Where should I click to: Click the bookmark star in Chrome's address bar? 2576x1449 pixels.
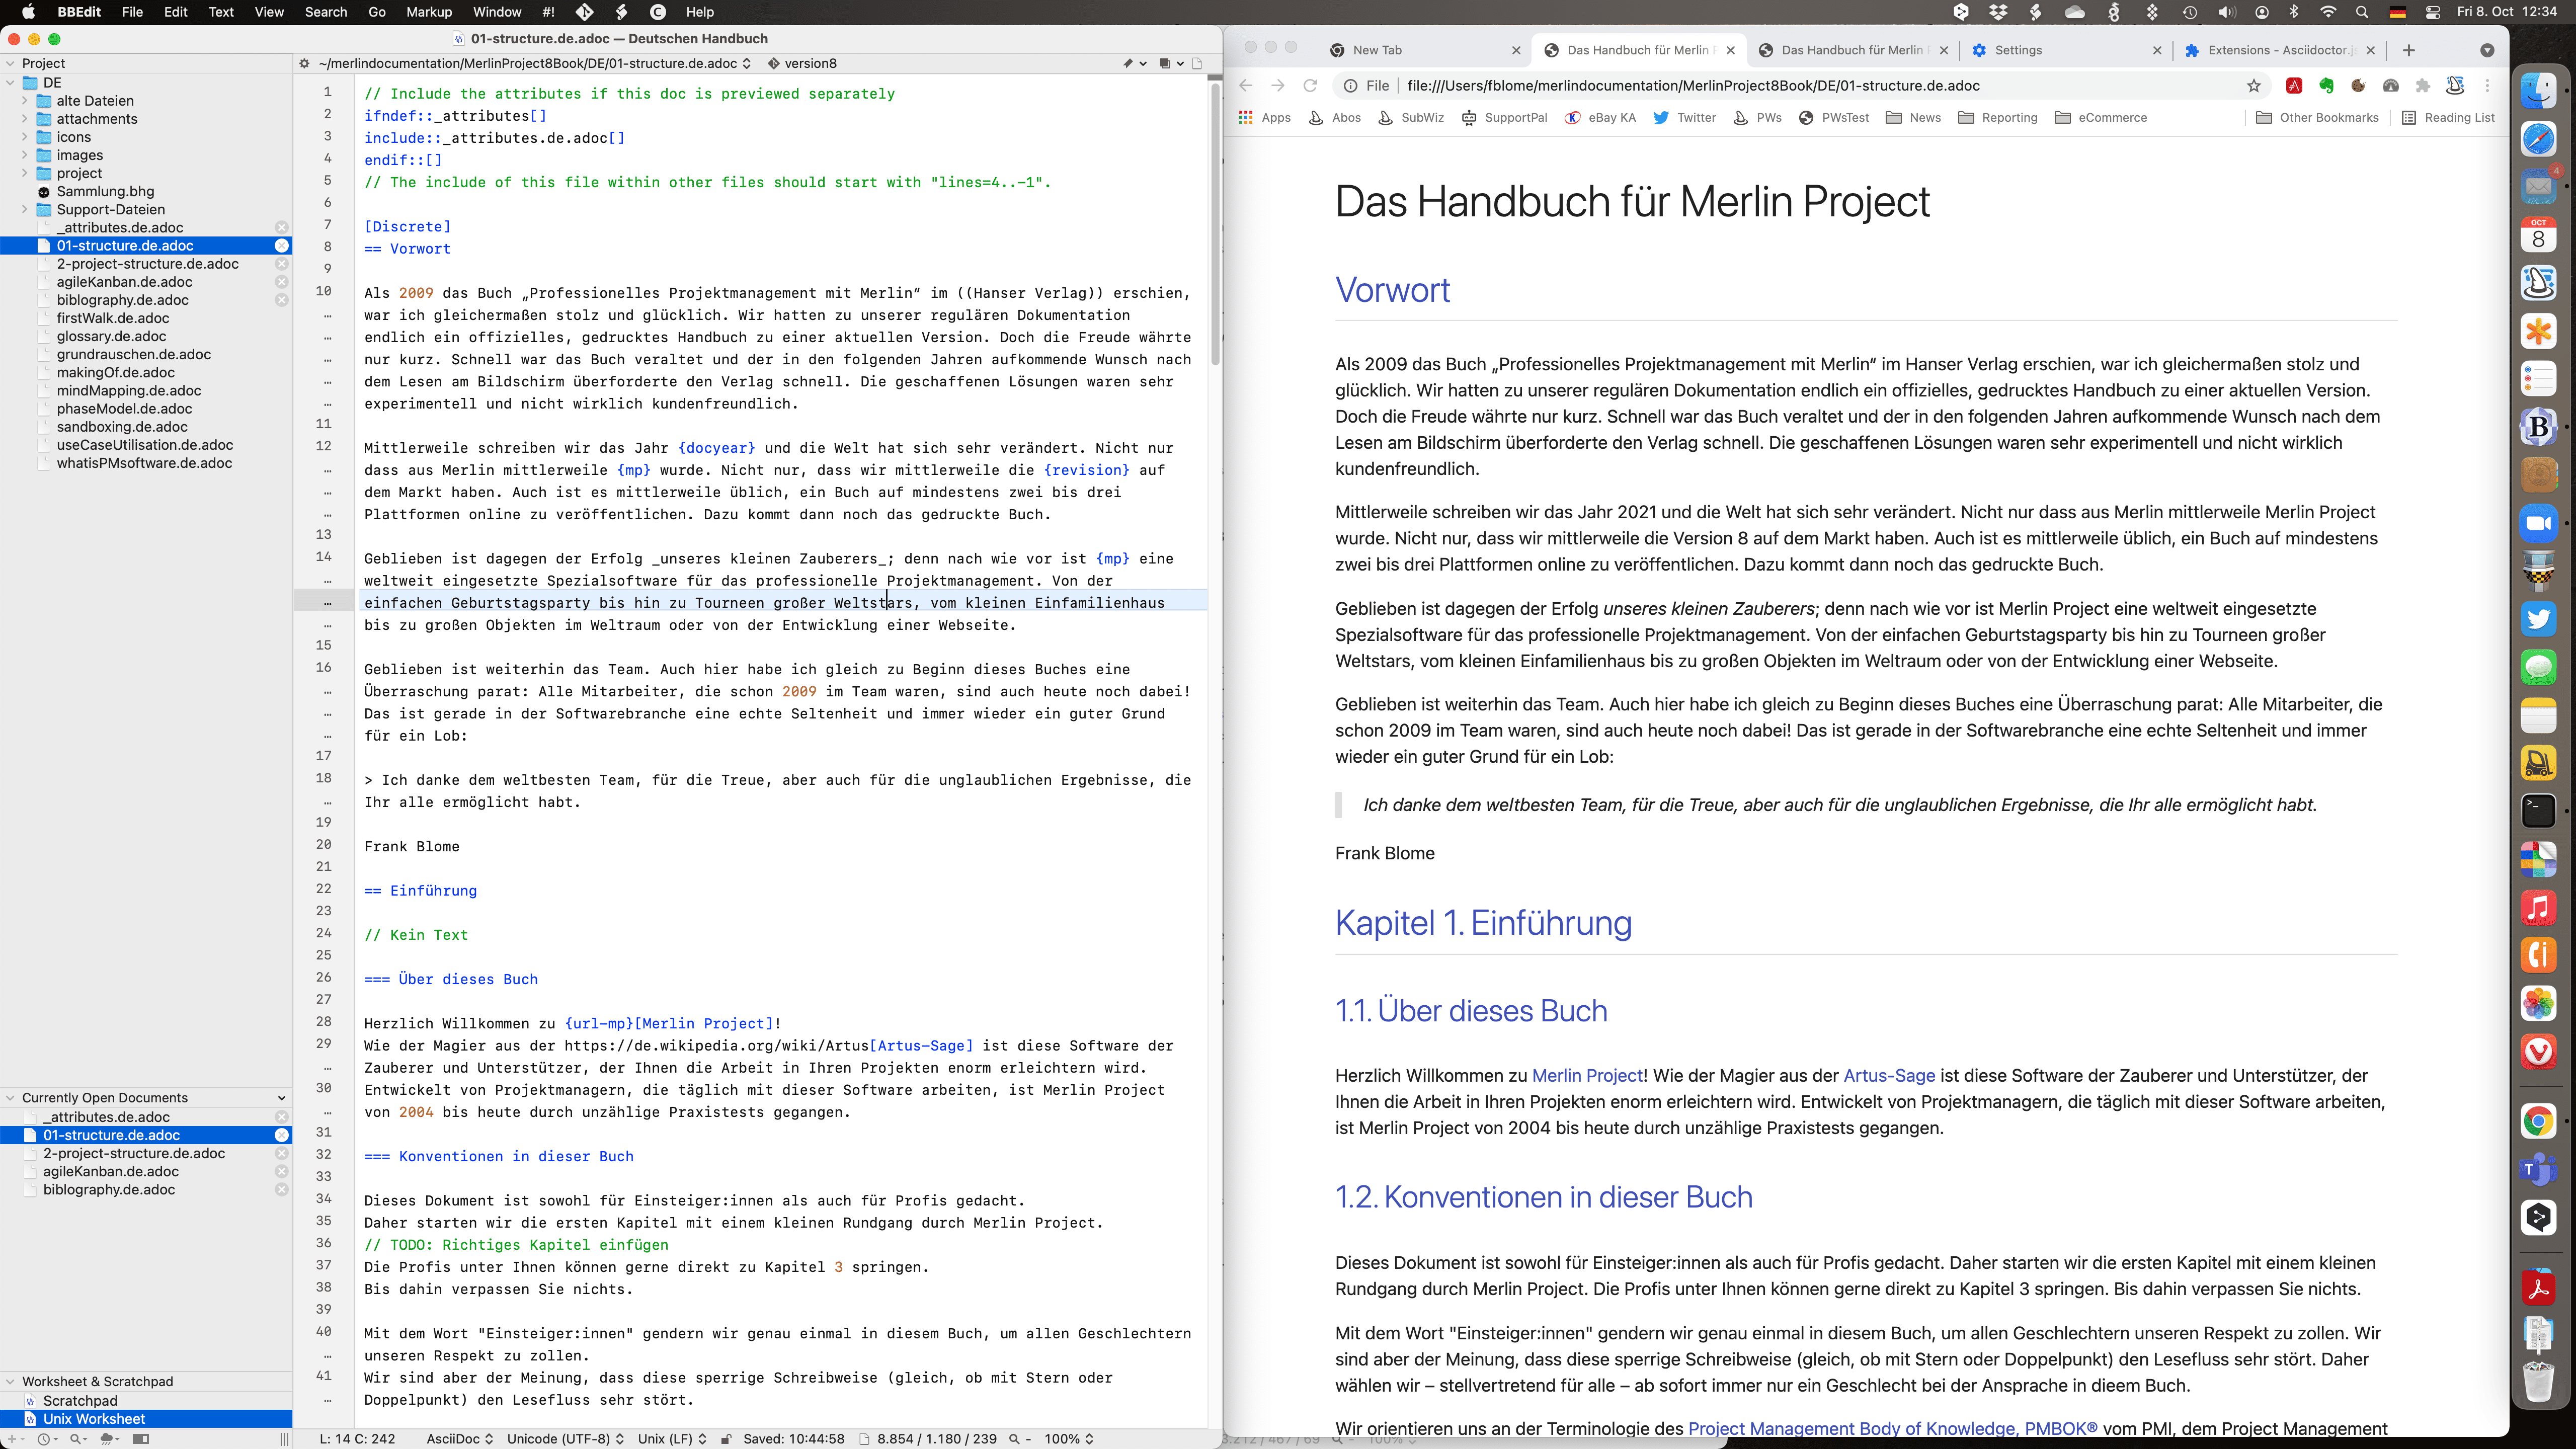[x=2255, y=86]
